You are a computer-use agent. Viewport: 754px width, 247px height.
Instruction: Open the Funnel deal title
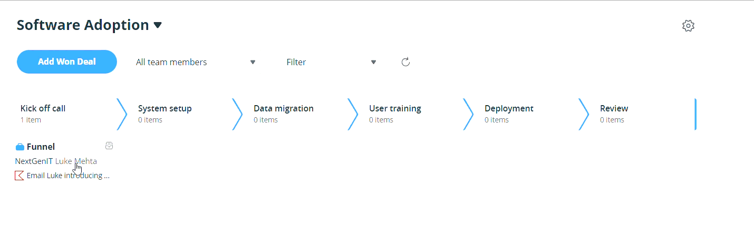pyautogui.click(x=41, y=147)
